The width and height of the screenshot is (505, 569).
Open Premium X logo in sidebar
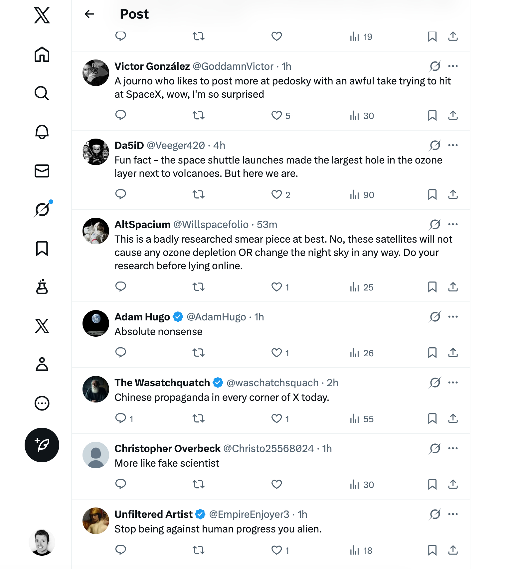tap(42, 326)
